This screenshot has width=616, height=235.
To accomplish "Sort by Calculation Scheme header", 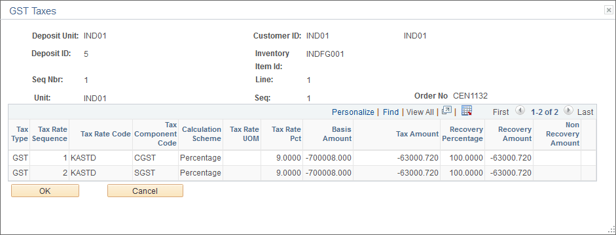I will pyautogui.click(x=201, y=134).
